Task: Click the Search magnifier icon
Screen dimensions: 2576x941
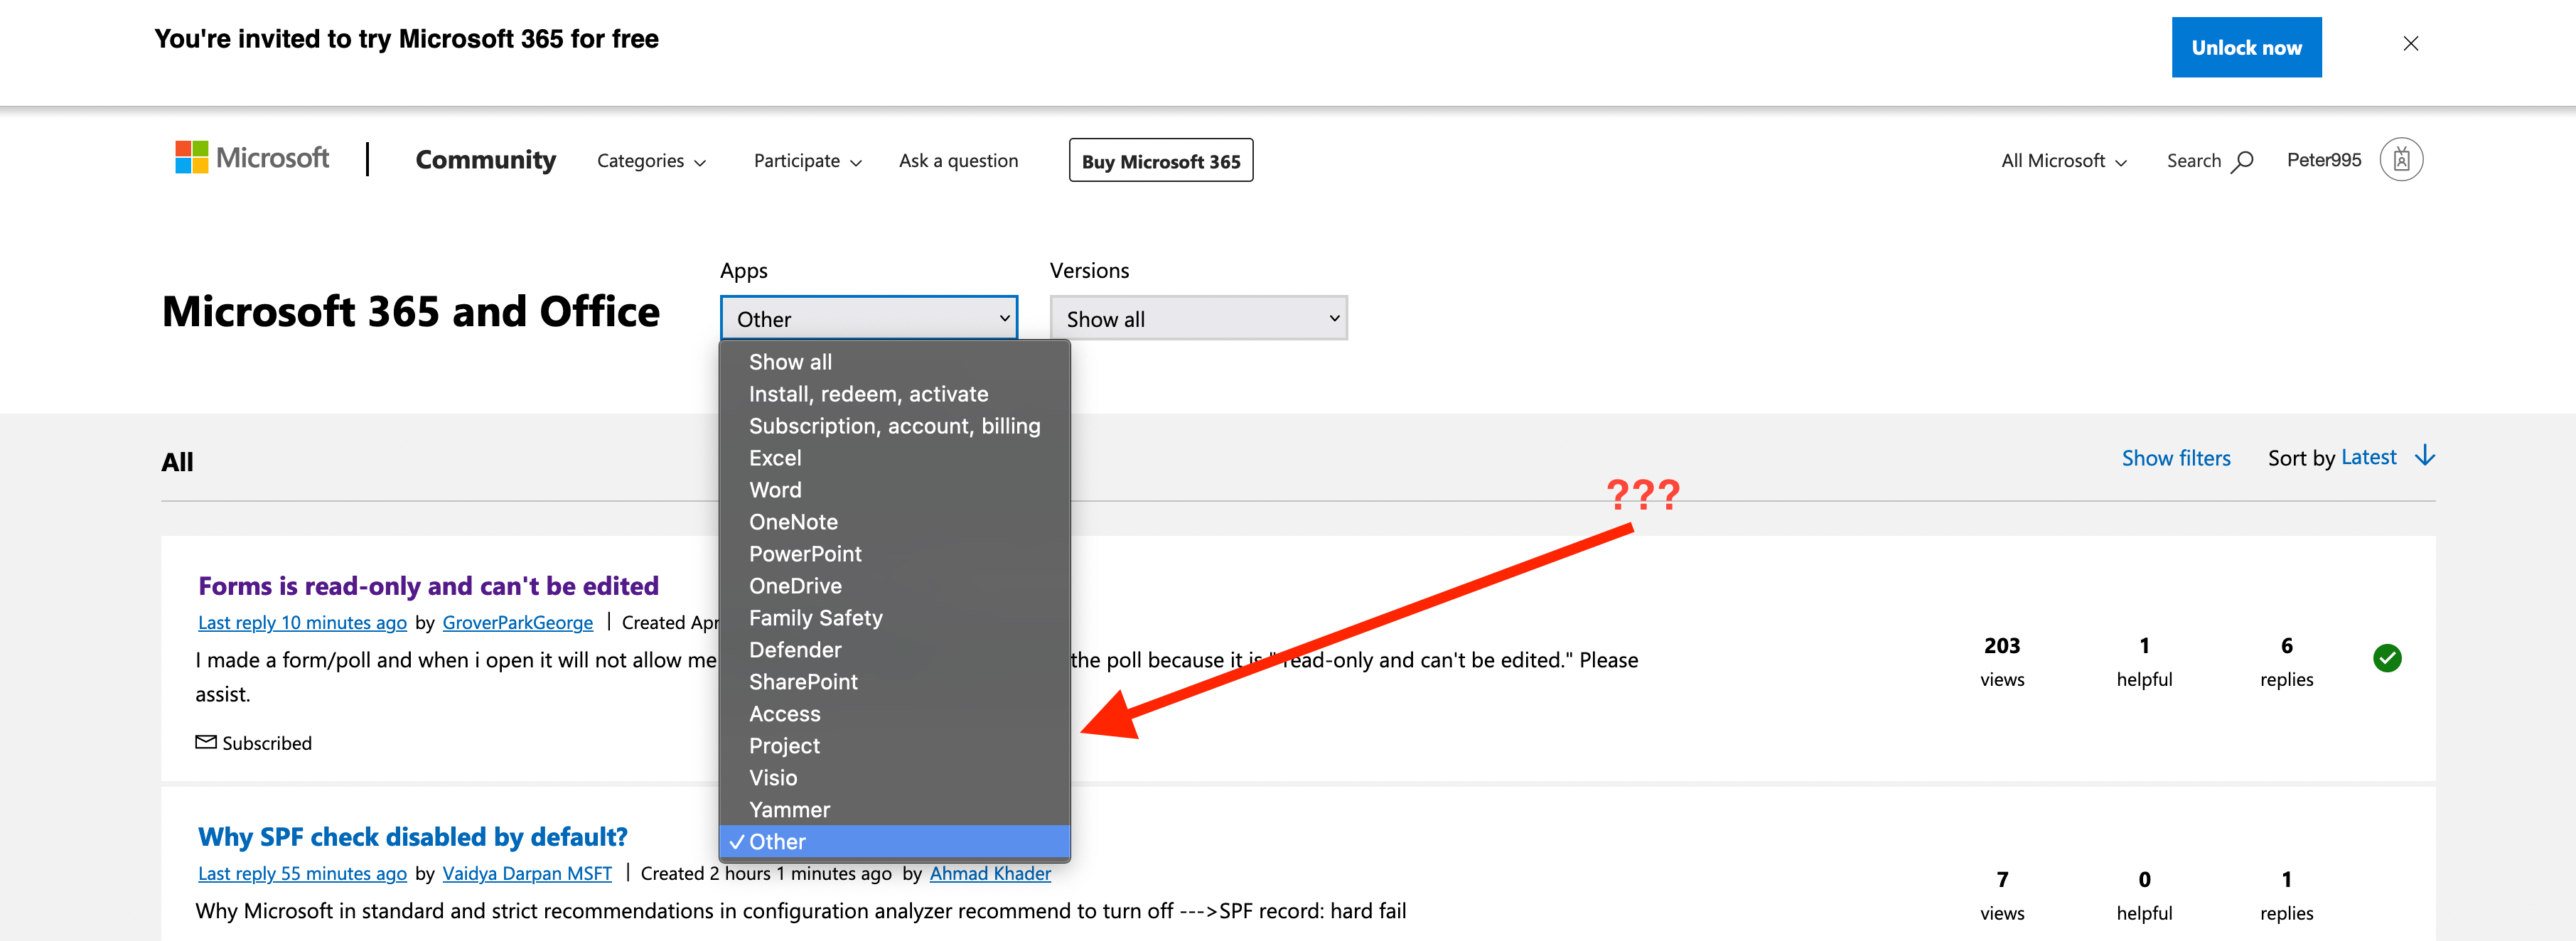Action: click(2243, 161)
